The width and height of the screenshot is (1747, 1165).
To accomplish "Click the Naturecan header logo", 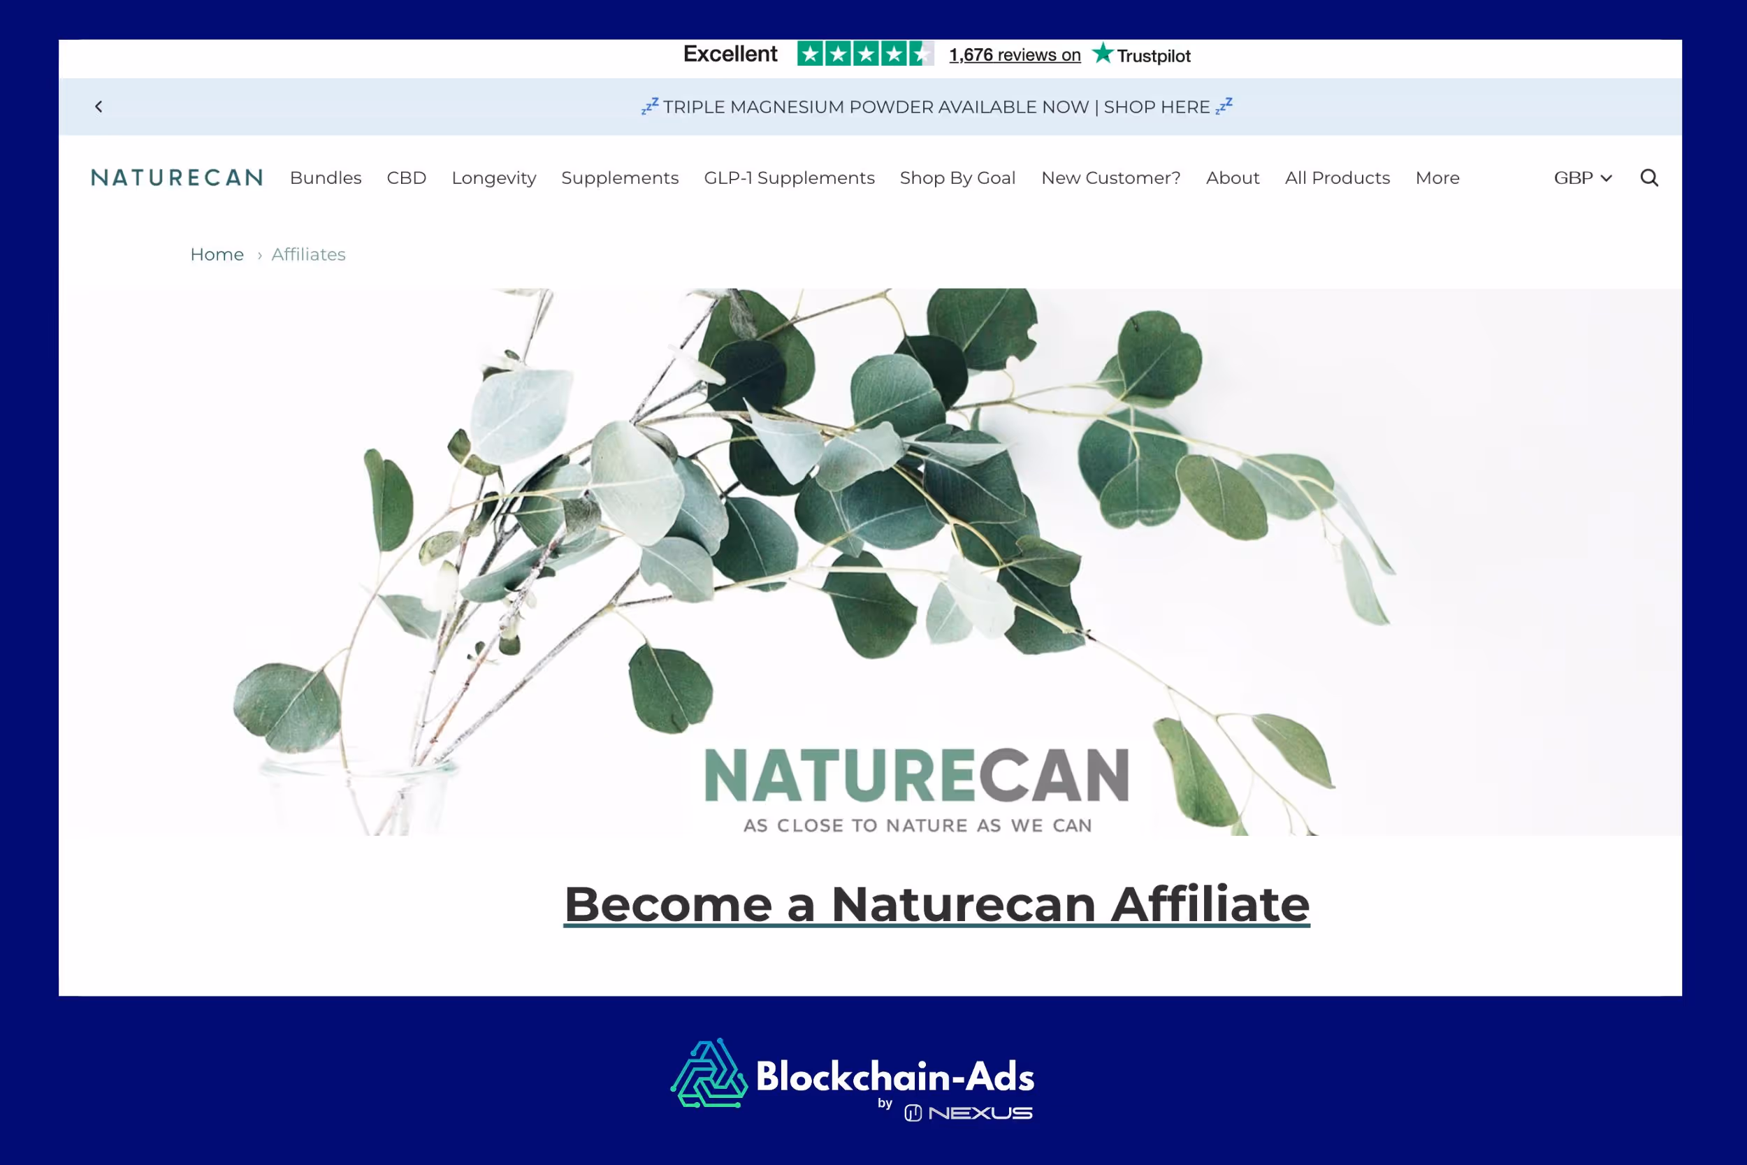I will (177, 178).
